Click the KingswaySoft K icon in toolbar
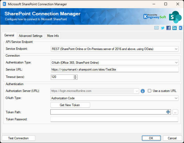 pos(181,28)
